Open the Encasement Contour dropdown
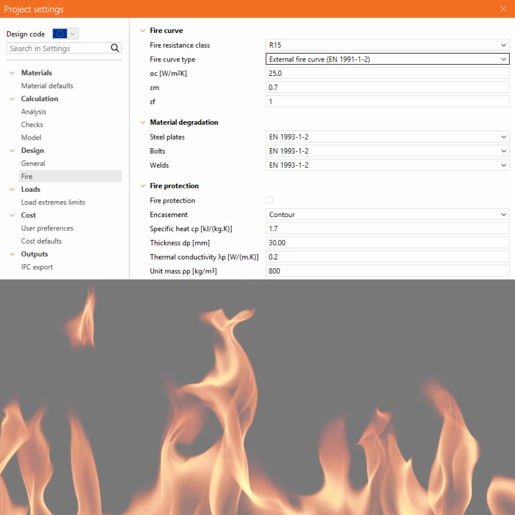Image resolution: width=515 pixels, height=515 pixels. [387, 215]
